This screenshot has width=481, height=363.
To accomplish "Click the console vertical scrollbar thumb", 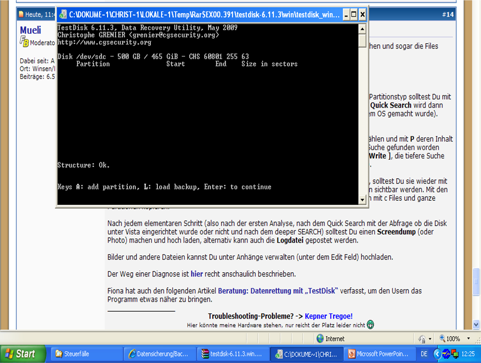I will (x=362, y=40).
